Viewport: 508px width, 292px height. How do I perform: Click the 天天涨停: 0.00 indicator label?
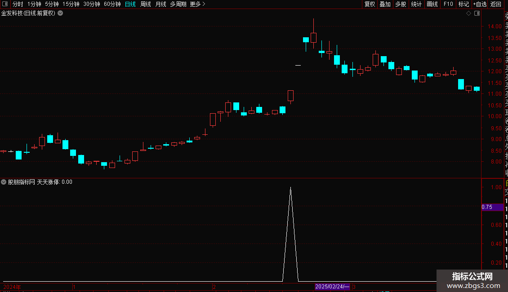(x=54, y=182)
